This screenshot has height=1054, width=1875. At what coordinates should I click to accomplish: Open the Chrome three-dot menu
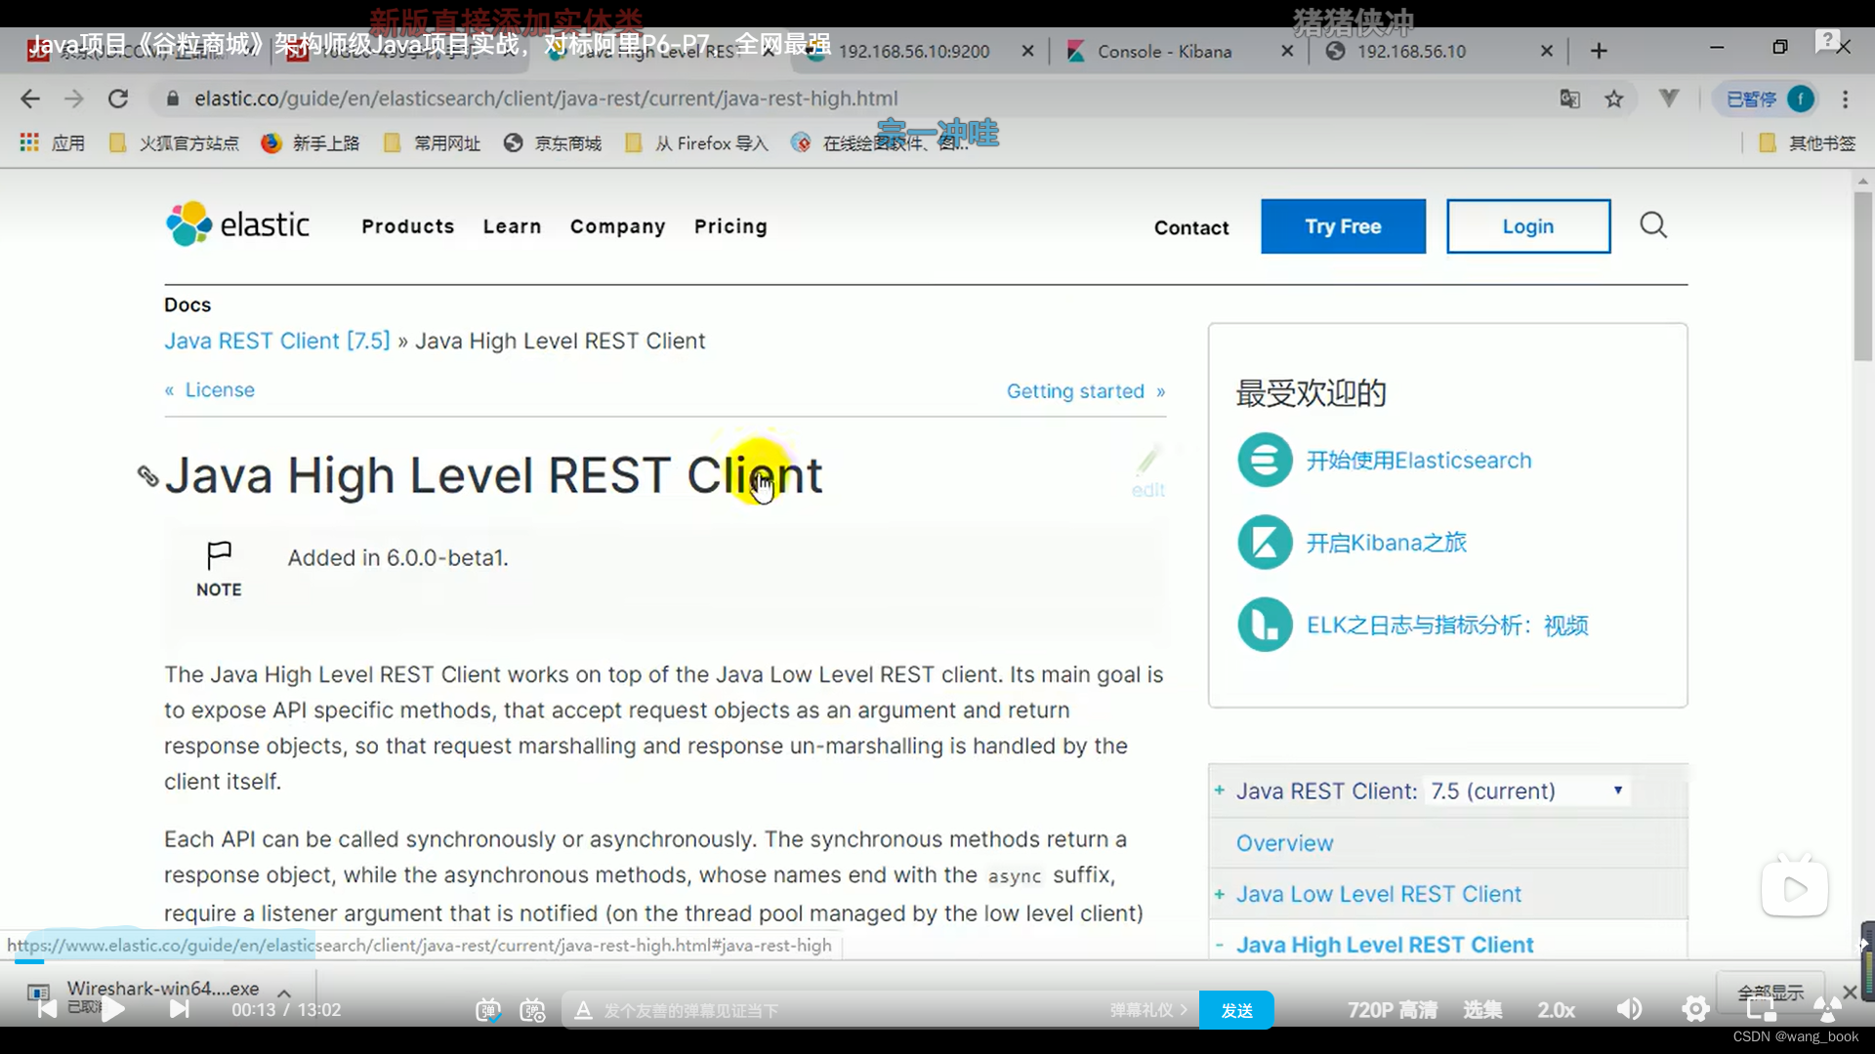1845,99
